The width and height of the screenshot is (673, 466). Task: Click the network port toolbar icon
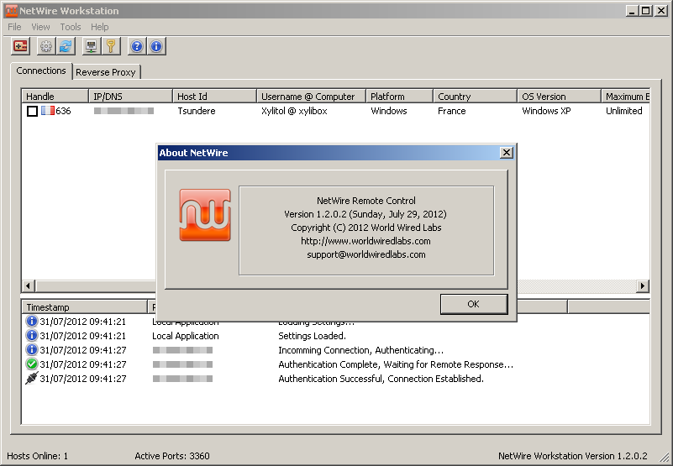tap(91, 46)
